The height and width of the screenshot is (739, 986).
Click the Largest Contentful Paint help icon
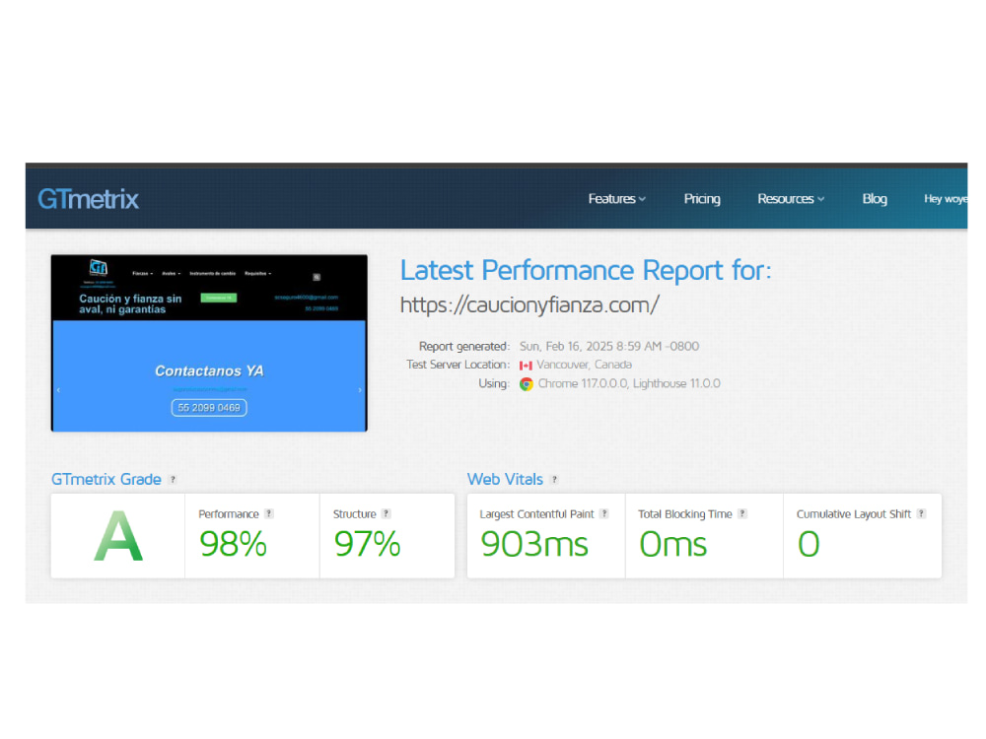pyautogui.click(x=604, y=513)
